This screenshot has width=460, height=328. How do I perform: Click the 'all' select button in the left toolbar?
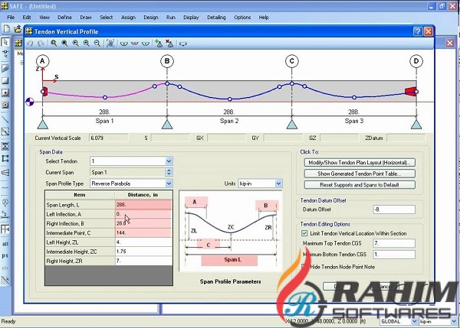coord(5,244)
